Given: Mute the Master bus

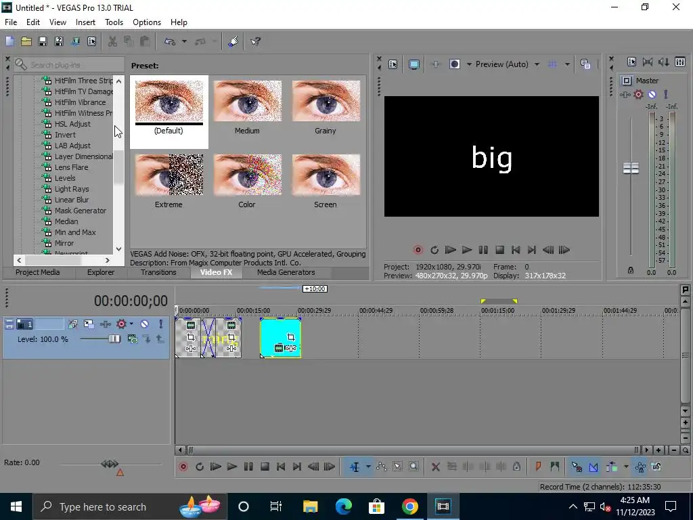Looking at the screenshot, I should [x=652, y=94].
